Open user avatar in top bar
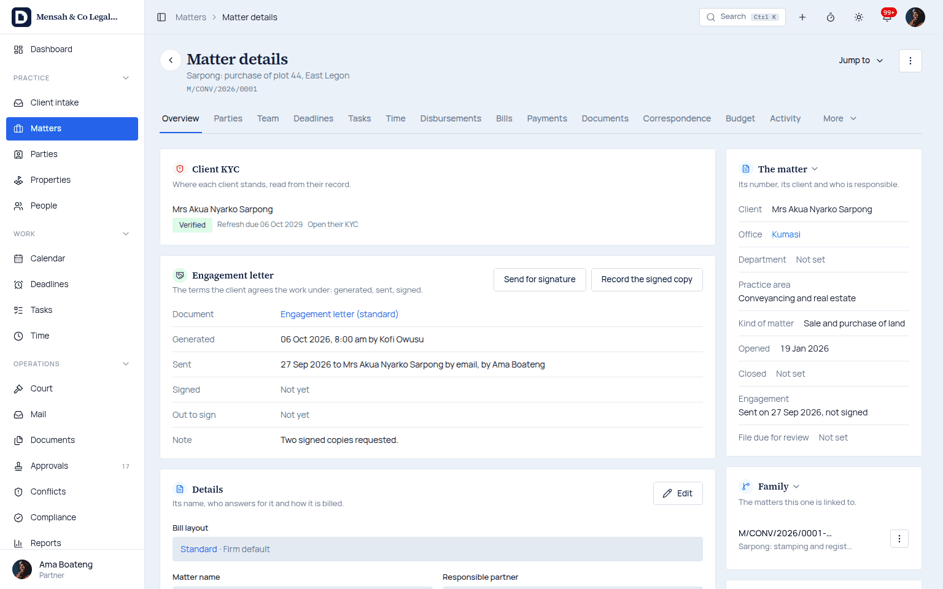The width and height of the screenshot is (943, 589). [915, 17]
